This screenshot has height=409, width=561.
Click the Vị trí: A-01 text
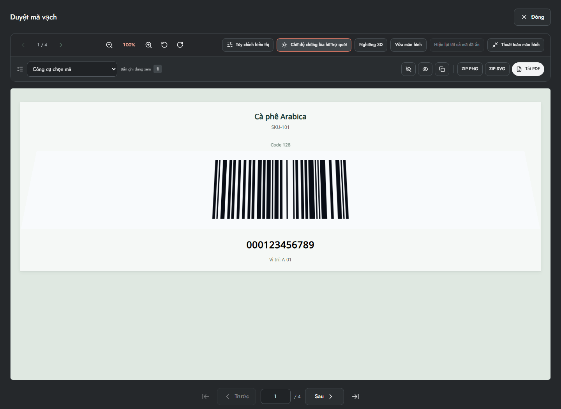click(x=280, y=260)
